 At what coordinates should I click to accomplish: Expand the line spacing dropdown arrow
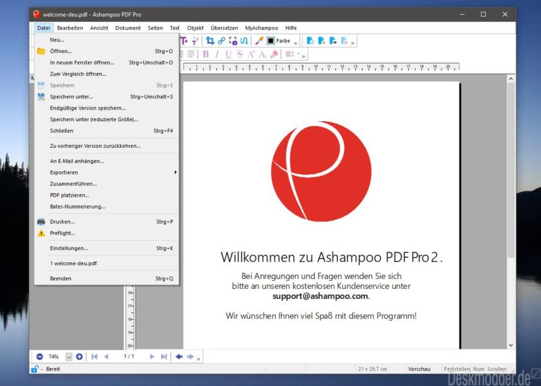point(299,54)
